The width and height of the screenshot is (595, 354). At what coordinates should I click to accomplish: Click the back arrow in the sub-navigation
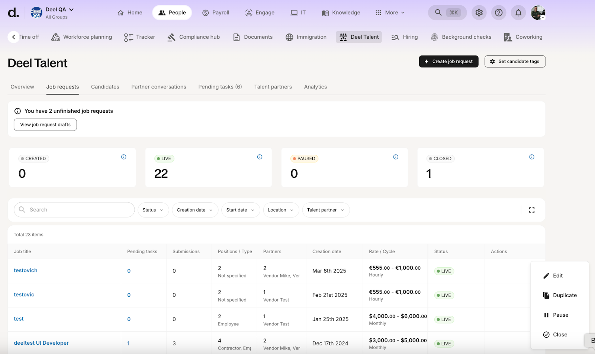tap(13, 37)
